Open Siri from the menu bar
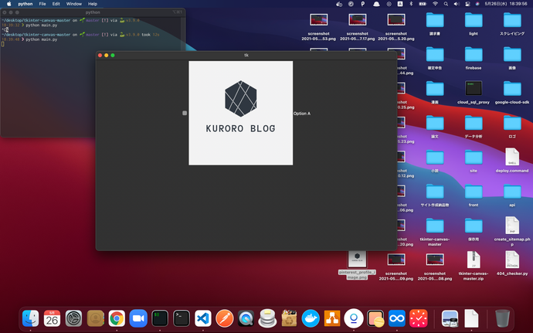This screenshot has height=333, width=533. pos(477,4)
